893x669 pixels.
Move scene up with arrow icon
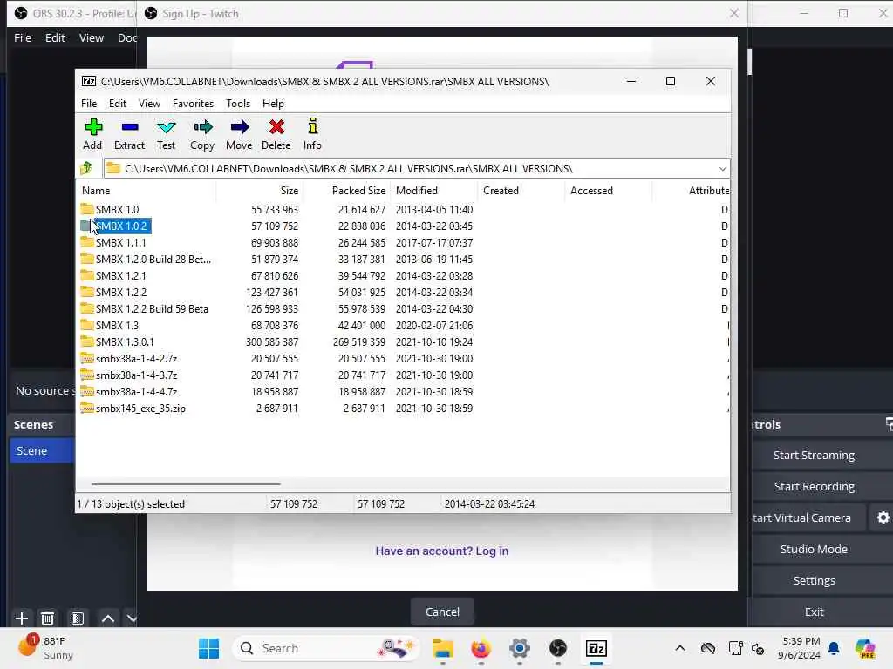click(107, 618)
